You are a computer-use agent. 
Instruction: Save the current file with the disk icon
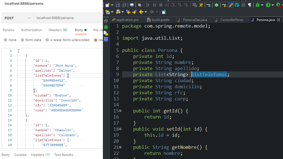point(118,5)
